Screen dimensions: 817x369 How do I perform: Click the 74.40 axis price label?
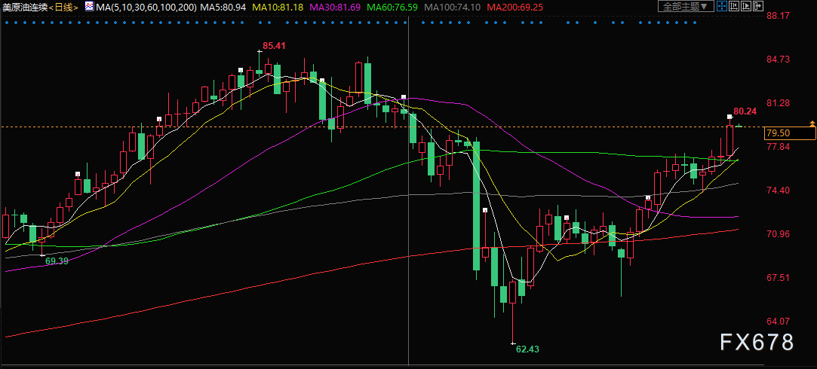779,191
